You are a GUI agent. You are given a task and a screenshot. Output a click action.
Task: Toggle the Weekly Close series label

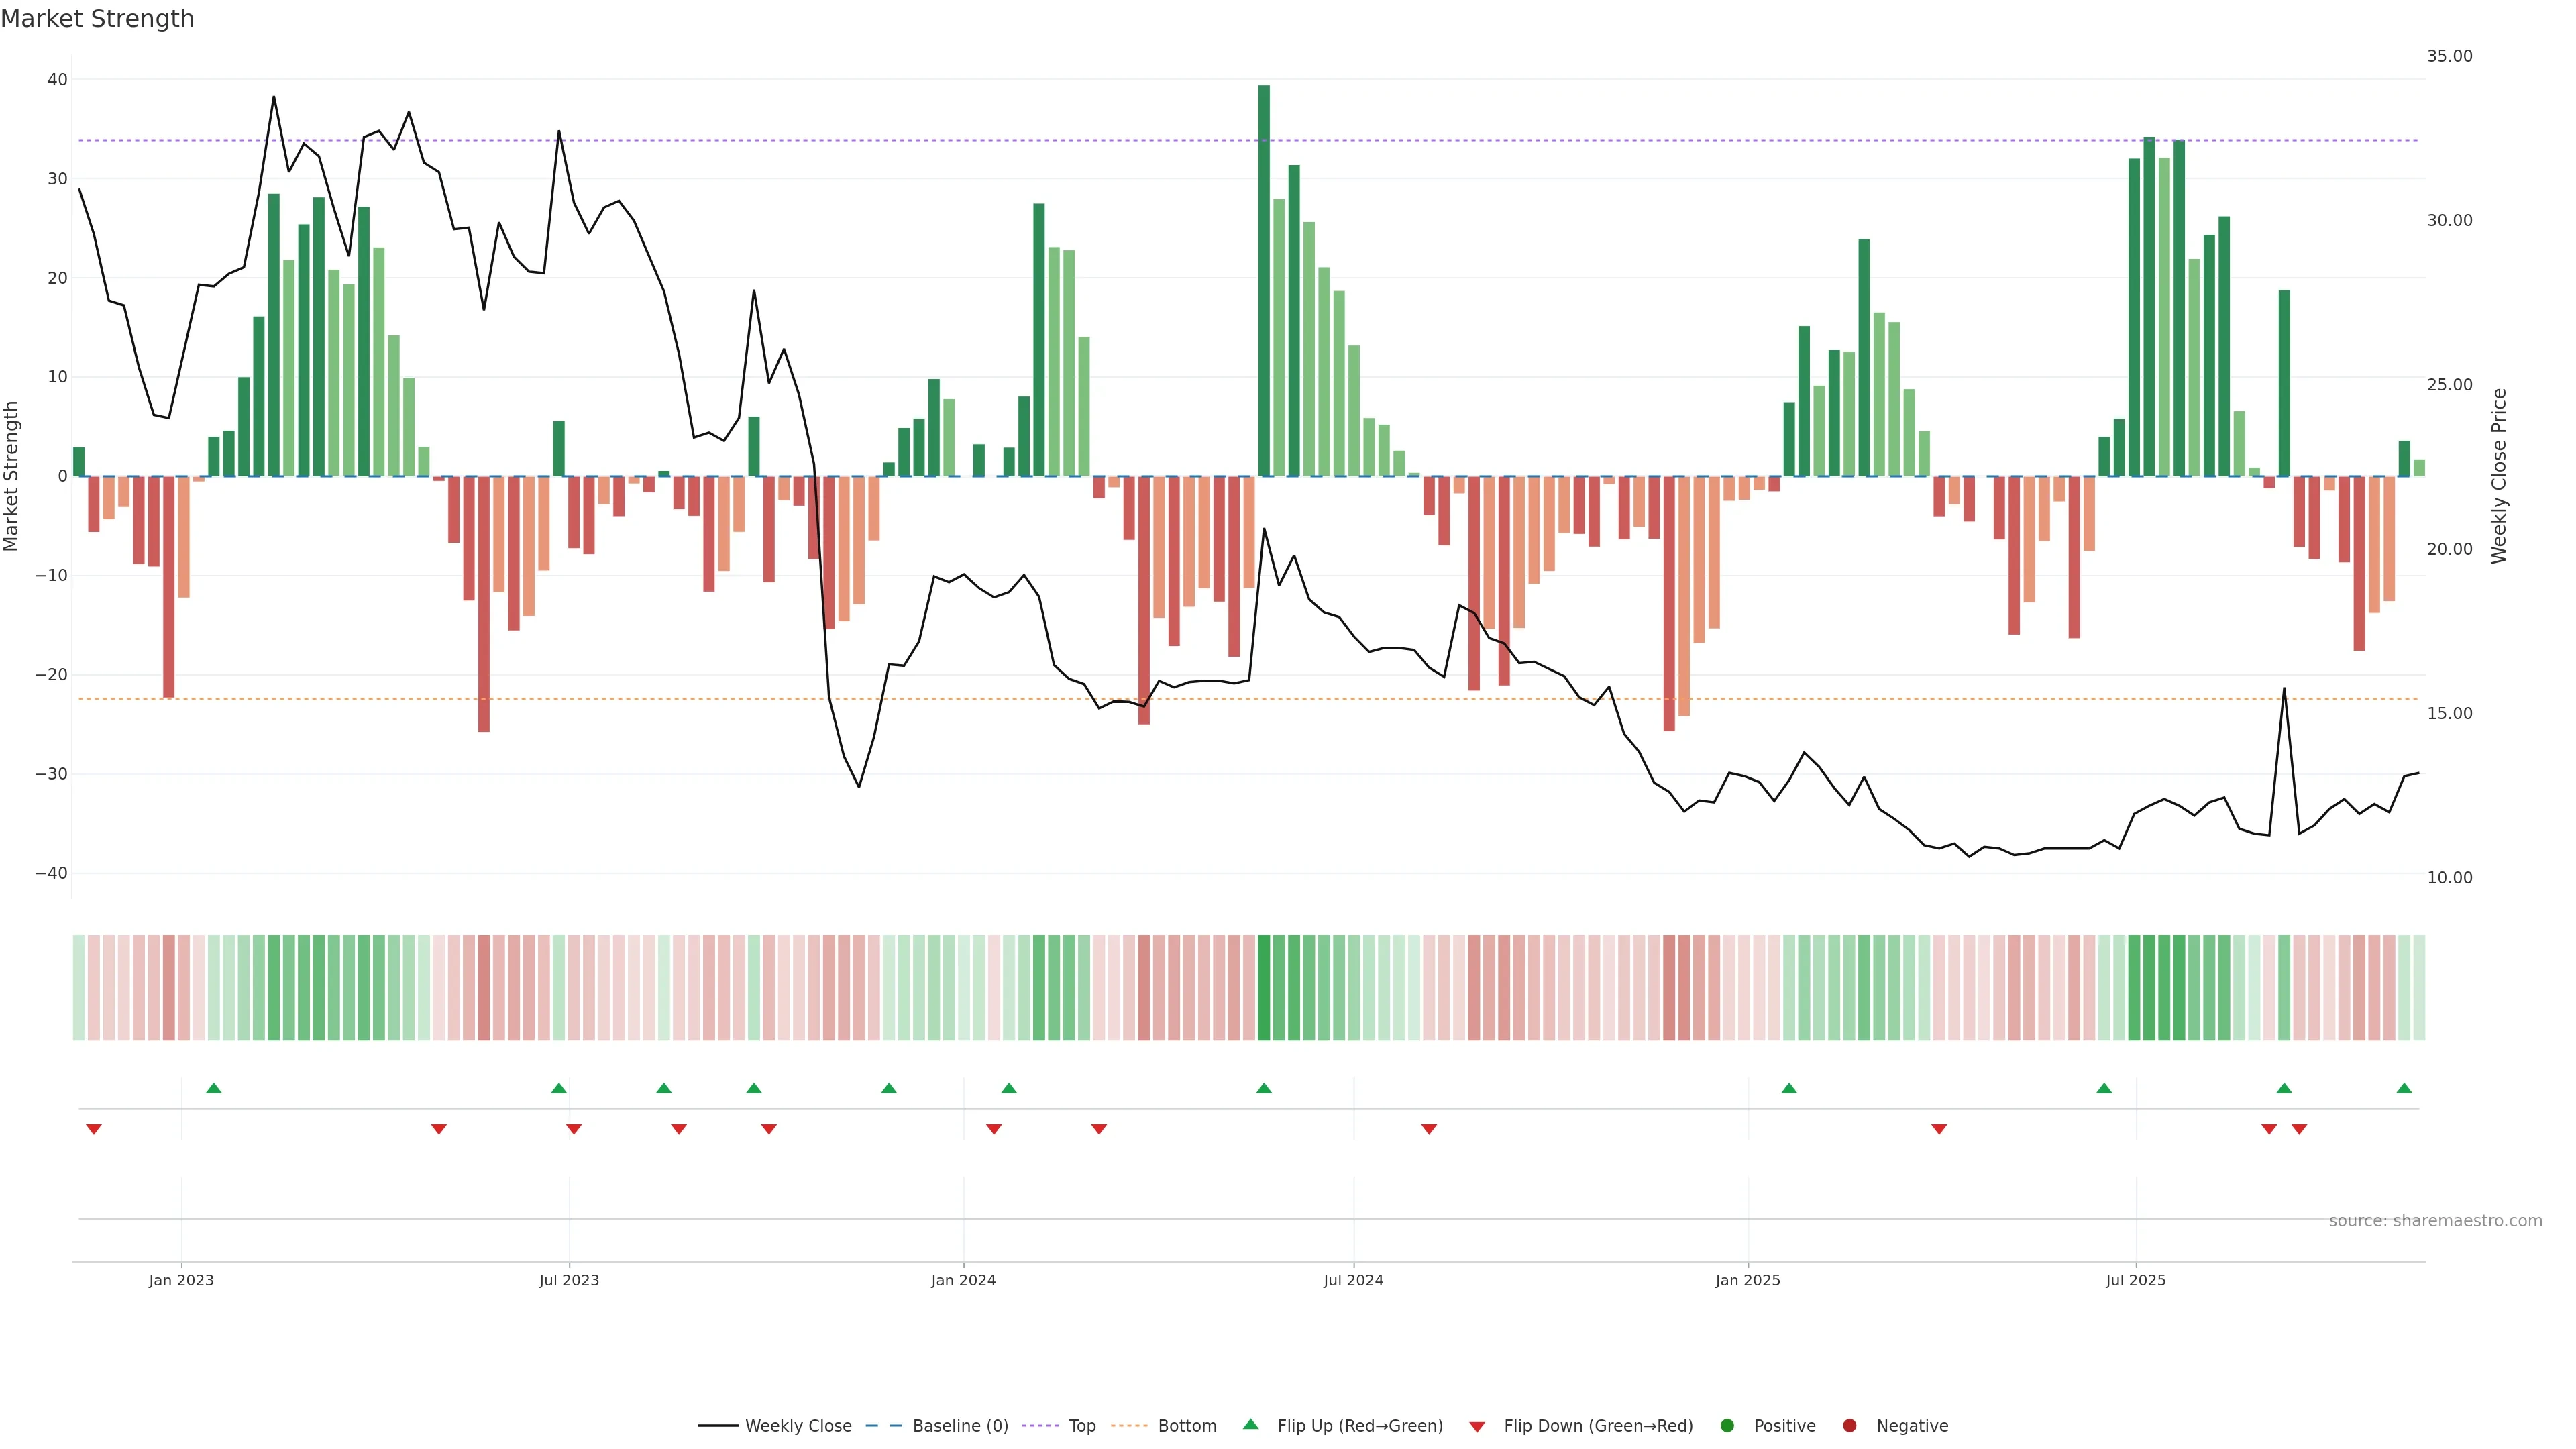tap(798, 1425)
